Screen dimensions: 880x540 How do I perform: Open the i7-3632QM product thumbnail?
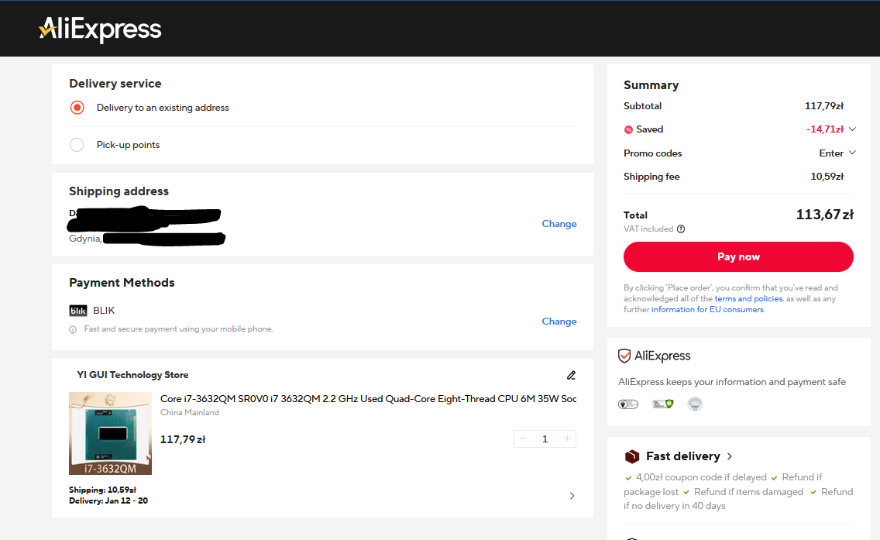(x=111, y=433)
